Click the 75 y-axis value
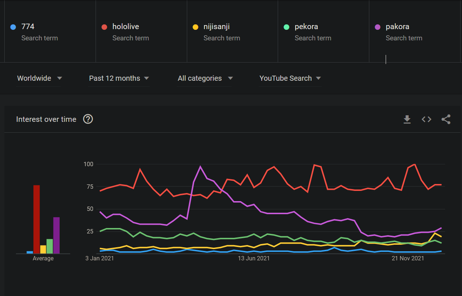Viewport: 462px width, 296px height. (90, 187)
